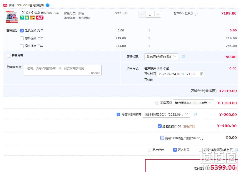Toggle the 跨店满减 checkbox
Viewport: 239px width, 172px height.
157,103
